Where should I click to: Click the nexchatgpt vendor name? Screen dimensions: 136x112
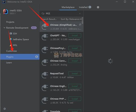(74, 39)
